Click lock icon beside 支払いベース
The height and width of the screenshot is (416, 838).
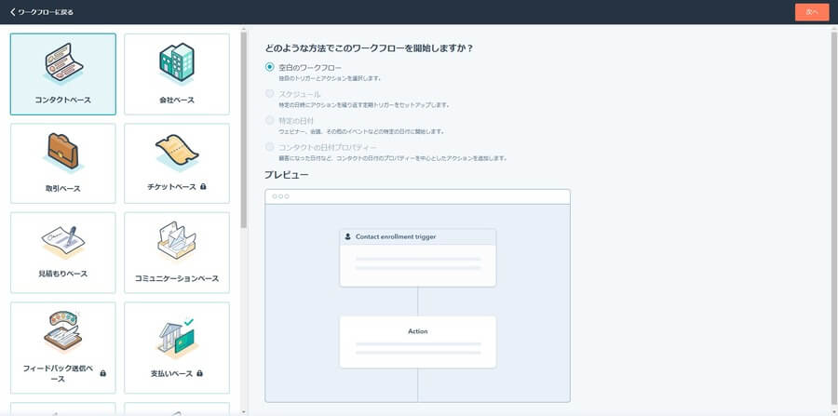(x=199, y=373)
